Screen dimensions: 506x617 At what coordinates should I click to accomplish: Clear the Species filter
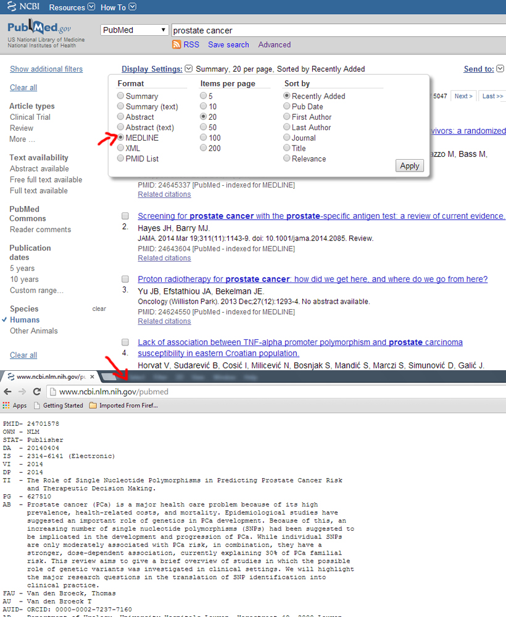coord(99,309)
